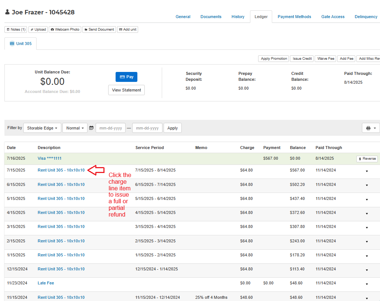Open the Storable Edge filter dropdown
380x301 pixels.
pos(42,128)
